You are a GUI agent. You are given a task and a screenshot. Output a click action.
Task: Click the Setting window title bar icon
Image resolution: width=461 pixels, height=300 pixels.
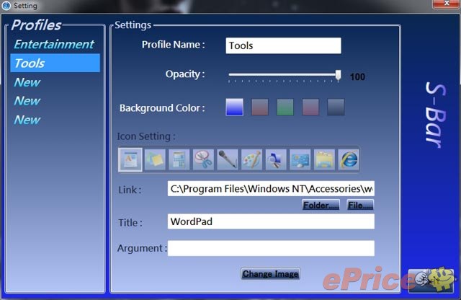click(x=6, y=6)
